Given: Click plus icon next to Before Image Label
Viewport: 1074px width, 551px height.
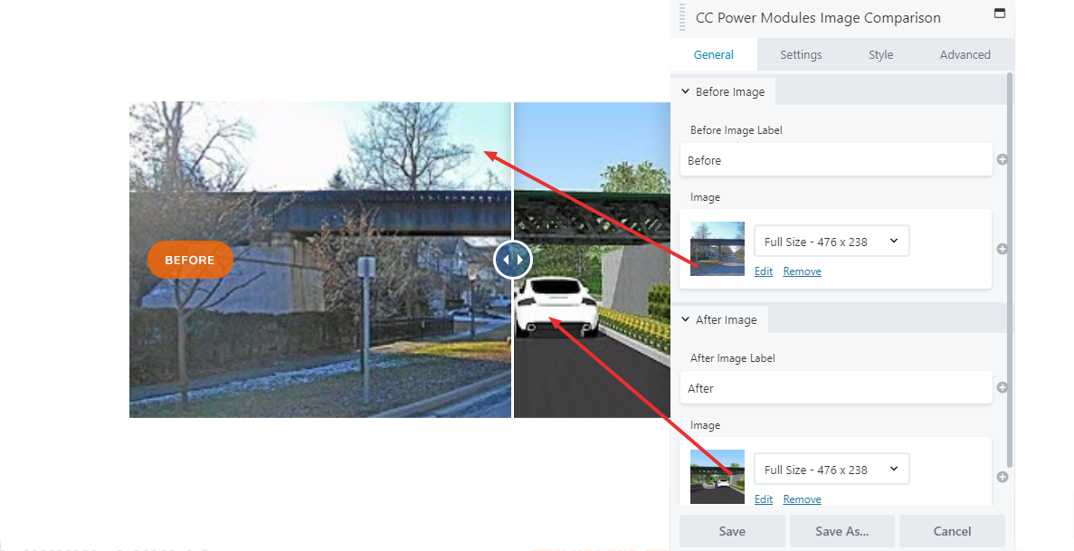Looking at the screenshot, I should (x=1003, y=159).
